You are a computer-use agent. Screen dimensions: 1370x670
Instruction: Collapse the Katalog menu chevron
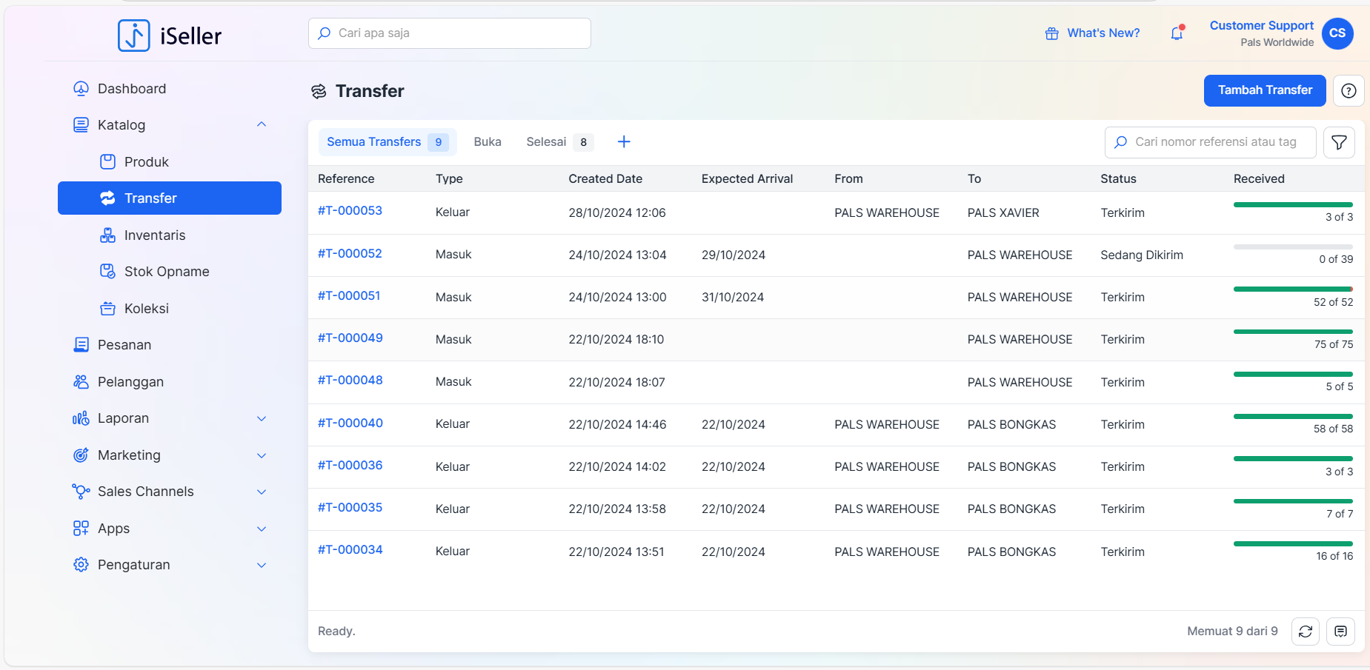[262, 124]
